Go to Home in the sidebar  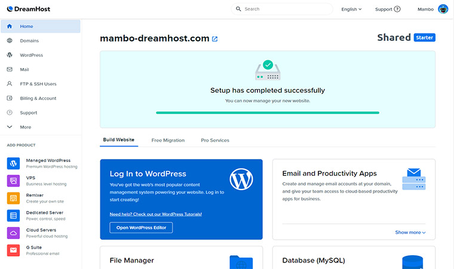(41, 26)
